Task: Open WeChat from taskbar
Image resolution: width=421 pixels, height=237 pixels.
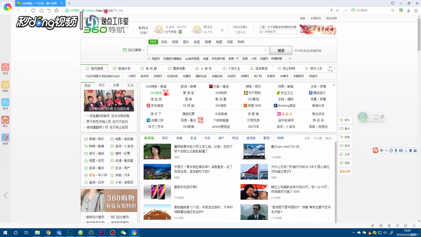Action: 123,233
